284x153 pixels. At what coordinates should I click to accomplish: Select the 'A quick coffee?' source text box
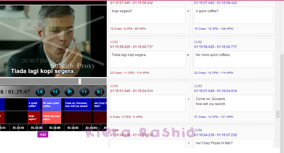(234, 16)
